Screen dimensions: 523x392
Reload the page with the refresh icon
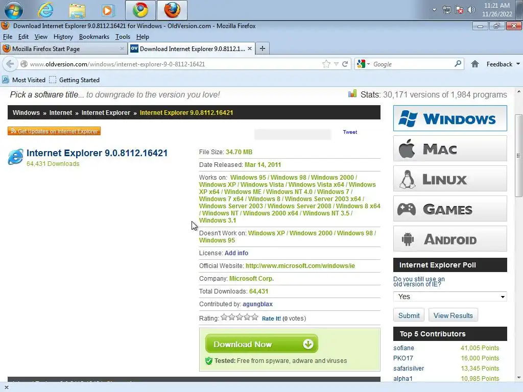(x=345, y=64)
